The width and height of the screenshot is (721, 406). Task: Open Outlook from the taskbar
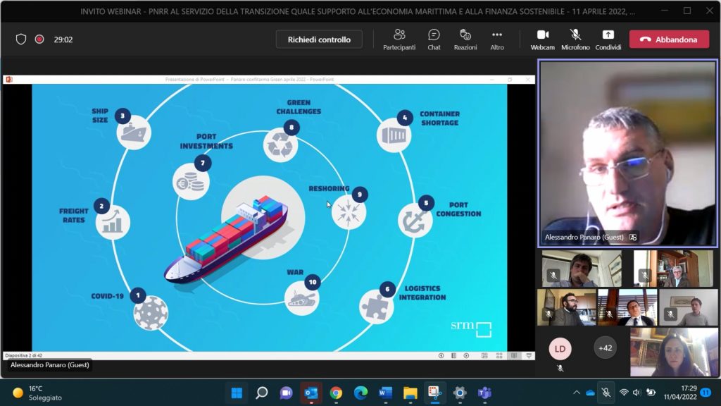[311, 393]
